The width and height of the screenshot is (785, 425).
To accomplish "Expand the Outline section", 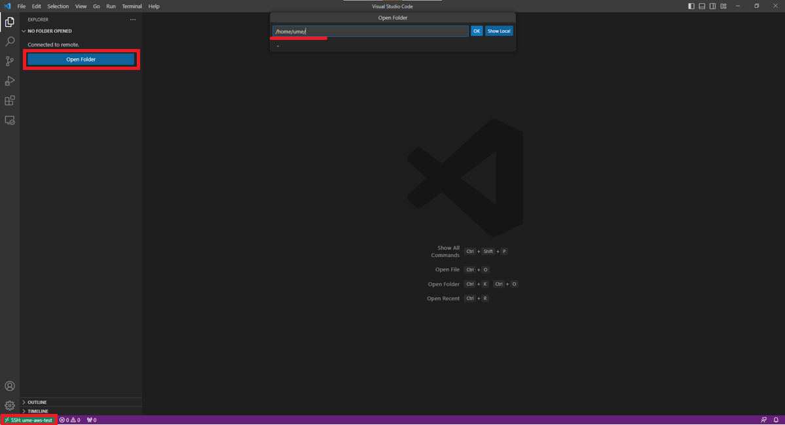I will [37, 402].
